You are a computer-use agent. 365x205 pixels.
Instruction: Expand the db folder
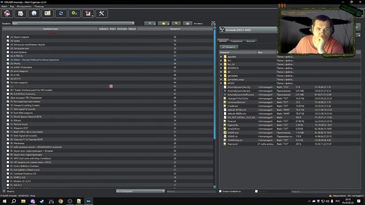pyautogui.click(x=221, y=72)
